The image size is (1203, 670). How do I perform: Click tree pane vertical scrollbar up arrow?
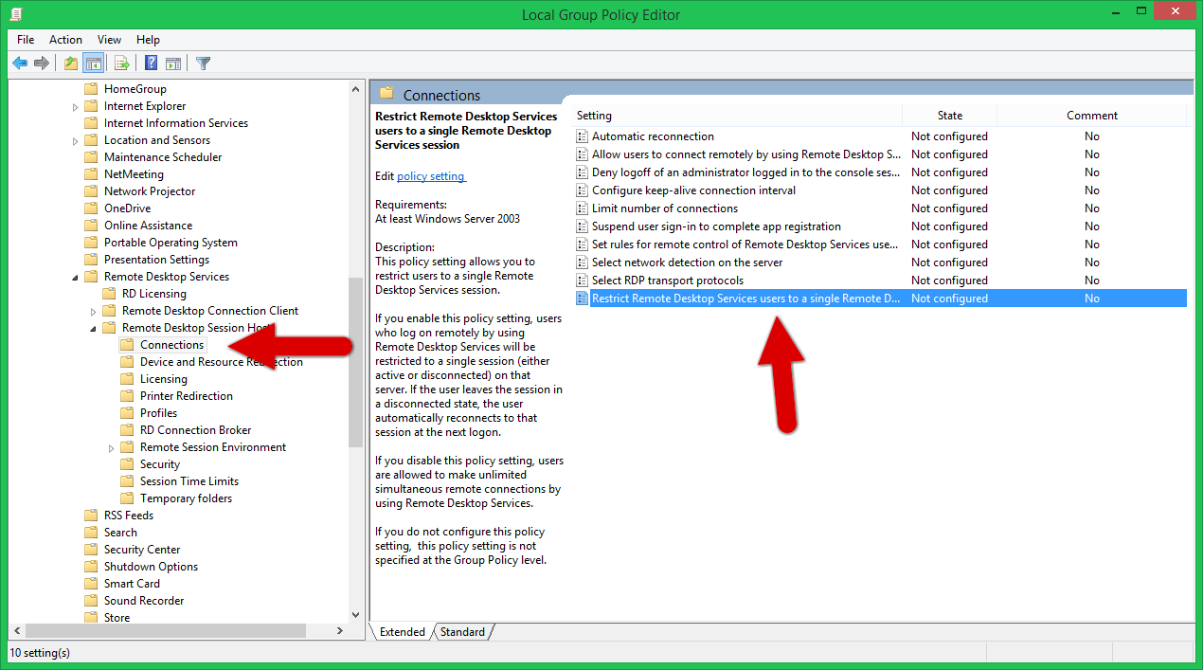click(356, 89)
